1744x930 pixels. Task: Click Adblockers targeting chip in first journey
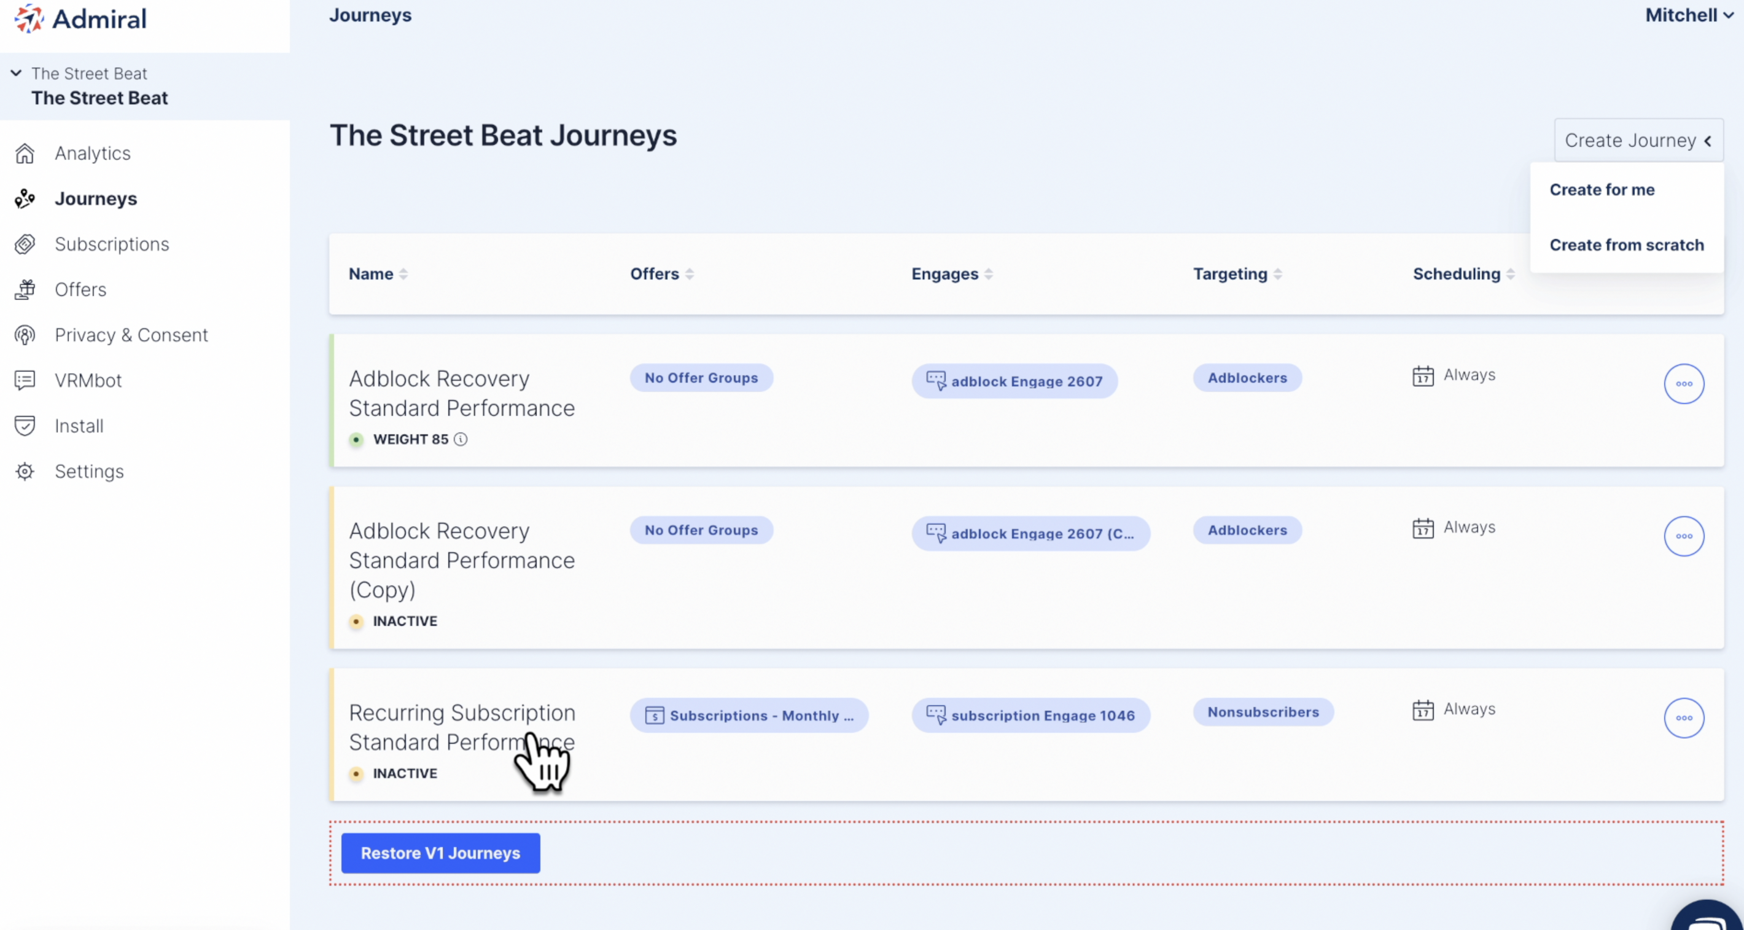(1247, 378)
